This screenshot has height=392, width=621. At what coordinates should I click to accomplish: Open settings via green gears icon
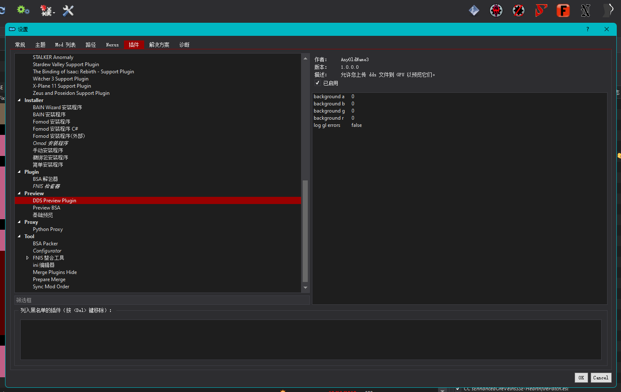[23, 10]
